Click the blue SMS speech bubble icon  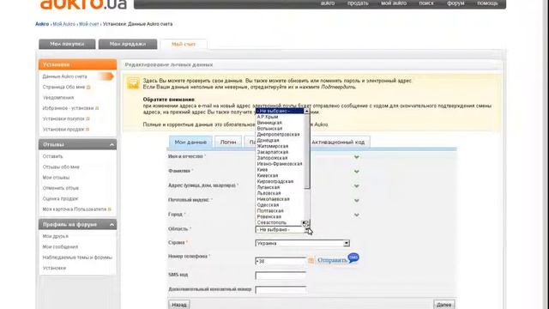click(x=353, y=257)
